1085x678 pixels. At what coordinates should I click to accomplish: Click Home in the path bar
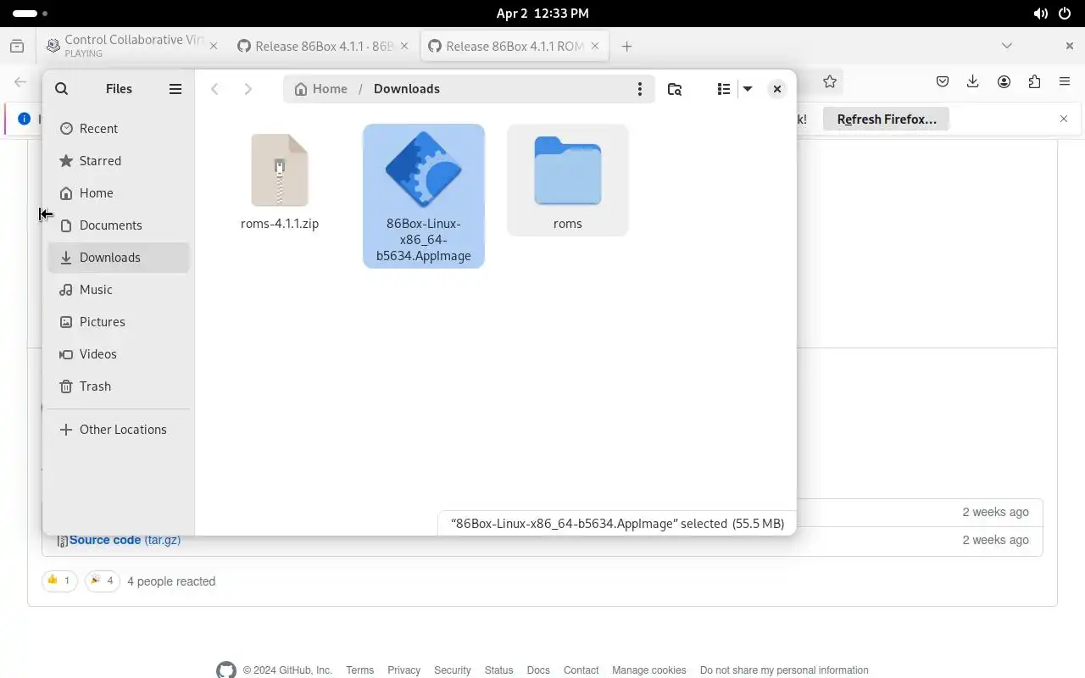[x=320, y=89]
